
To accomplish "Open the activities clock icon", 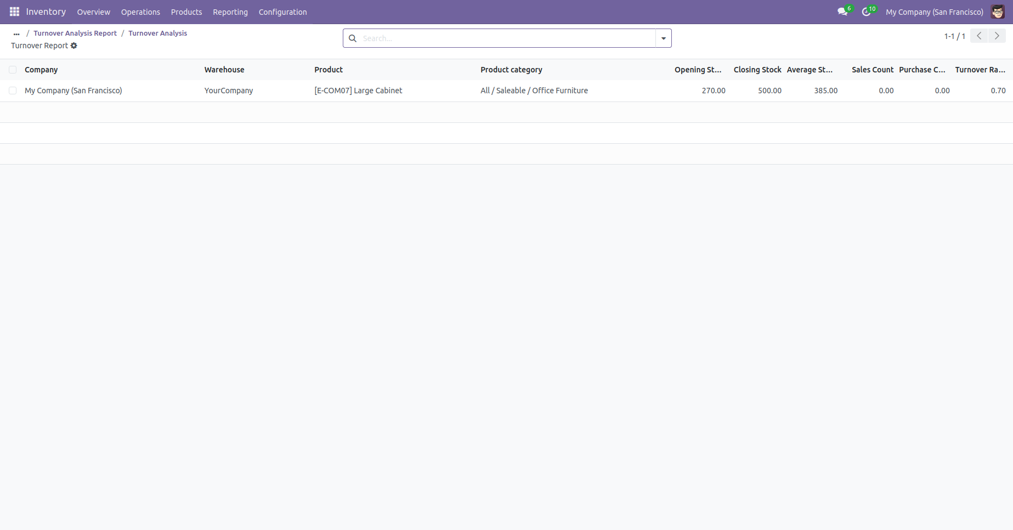I will pyautogui.click(x=867, y=12).
